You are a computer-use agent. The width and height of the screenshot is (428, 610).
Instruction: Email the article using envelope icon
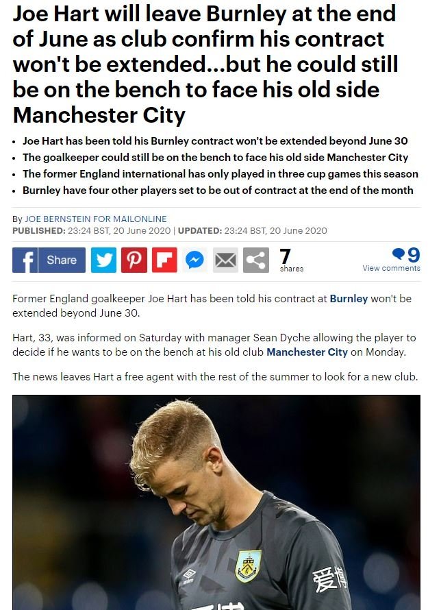(225, 260)
